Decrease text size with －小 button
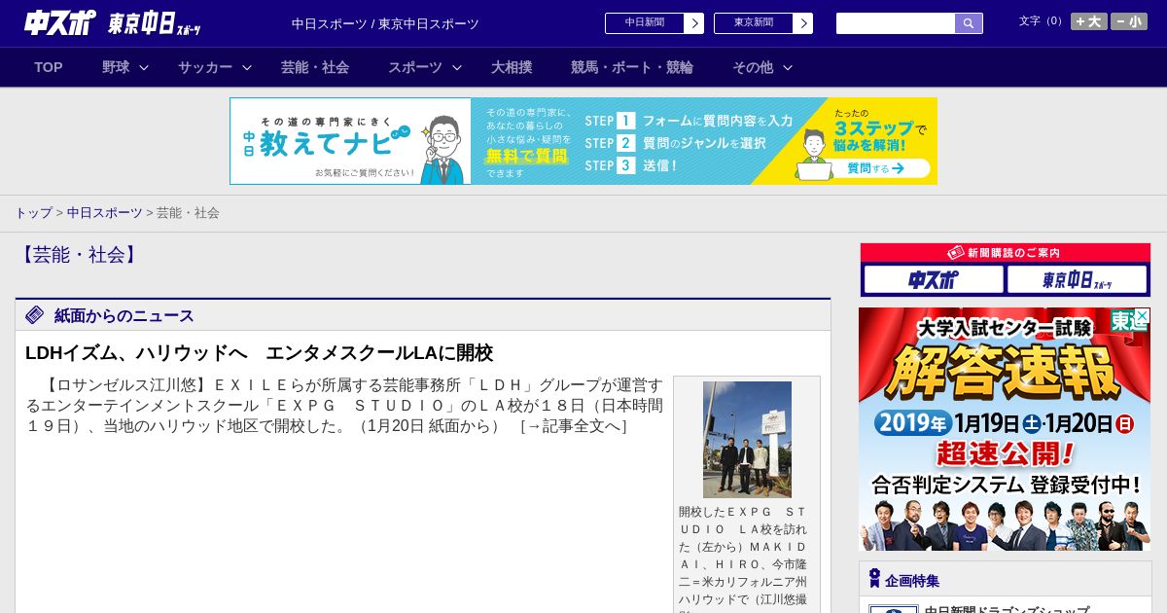The width and height of the screenshot is (1167, 613). (x=1129, y=21)
